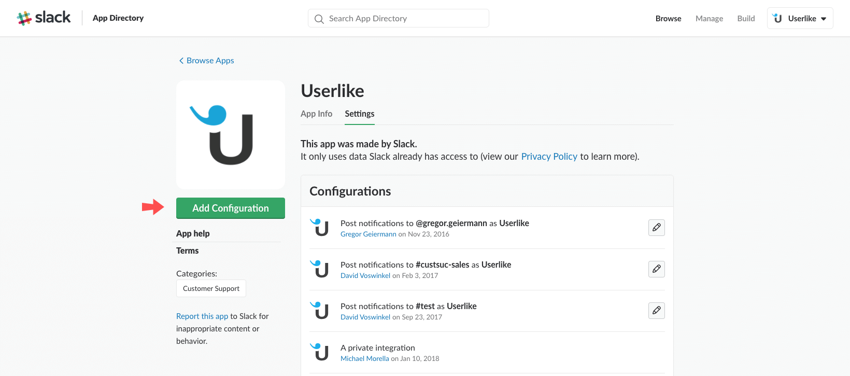Click the Configurations section heading
This screenshot has height=376, width=850.
(x=350, y=191)
